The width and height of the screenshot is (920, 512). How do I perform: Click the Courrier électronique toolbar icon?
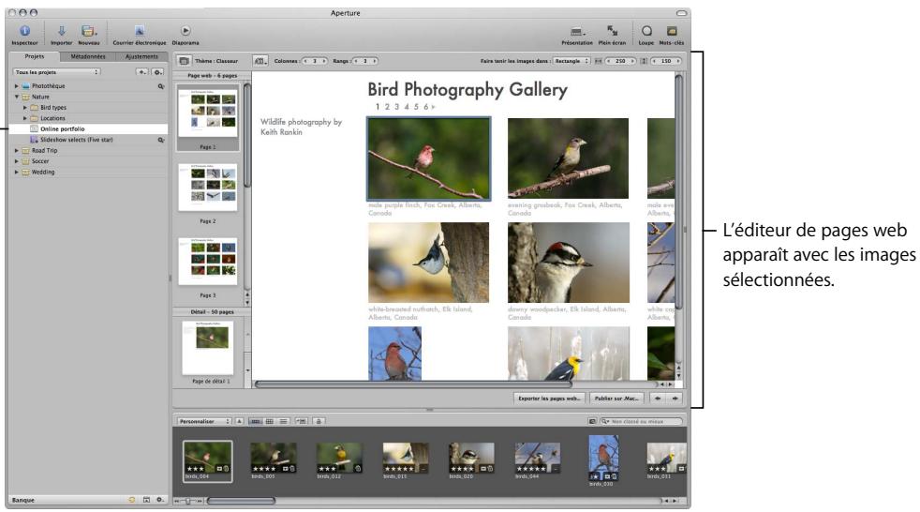[x=139, y=31]
